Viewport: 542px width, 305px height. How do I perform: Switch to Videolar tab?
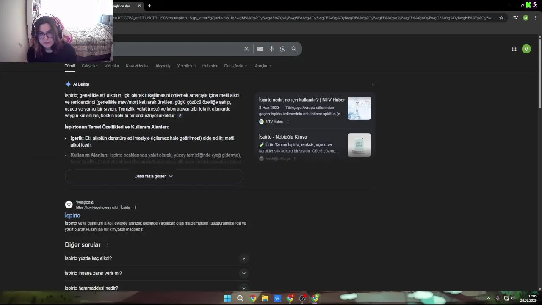click(112, 66)
